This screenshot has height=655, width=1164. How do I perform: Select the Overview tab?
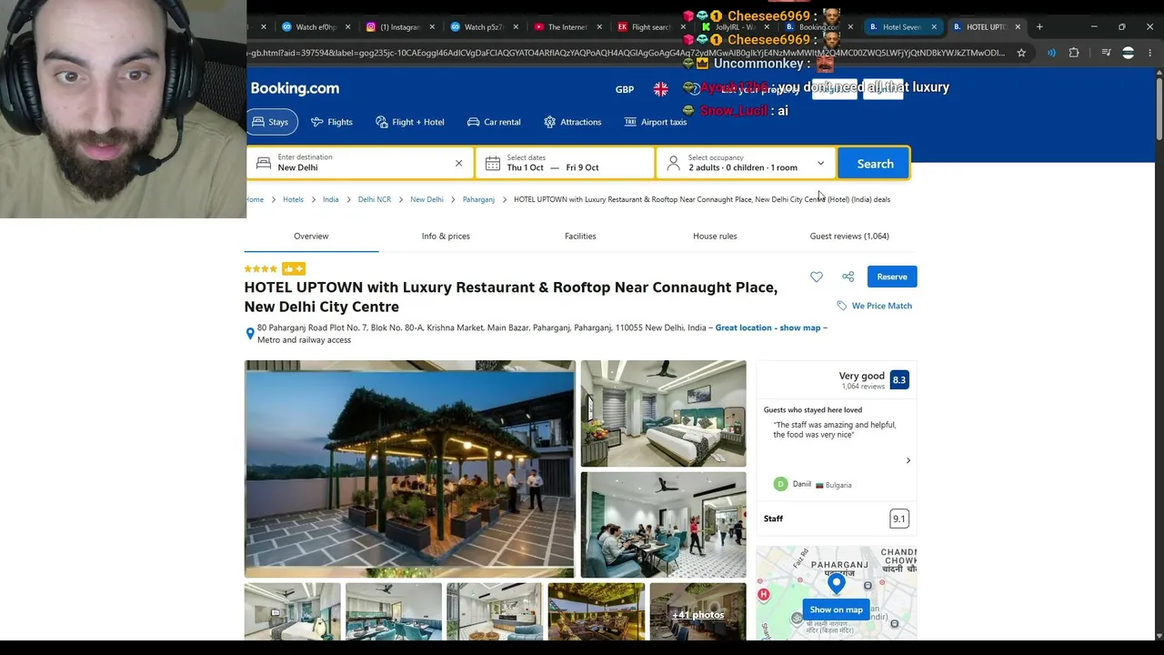point(311,237)
